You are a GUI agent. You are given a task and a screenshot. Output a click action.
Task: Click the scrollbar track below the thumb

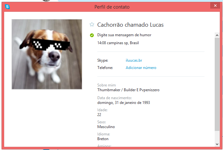point(217,136)
